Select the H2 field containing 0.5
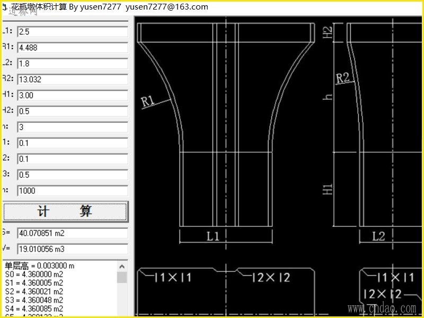 coord(73,111)
